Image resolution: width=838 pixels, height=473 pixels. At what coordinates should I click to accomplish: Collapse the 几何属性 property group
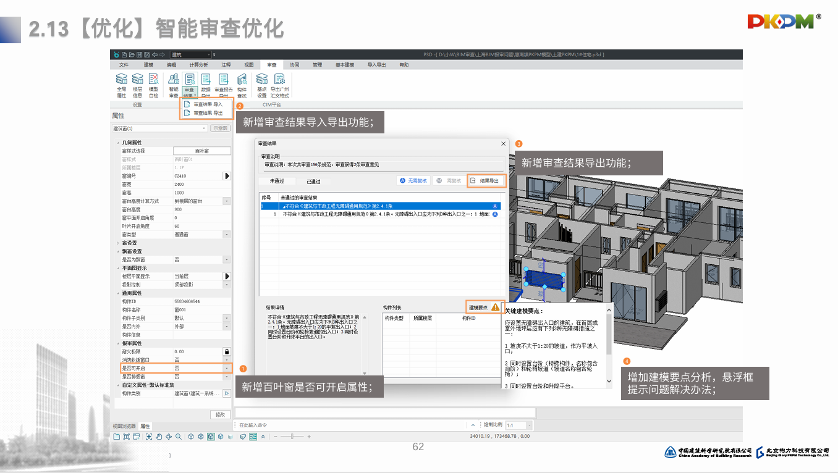[x=118, y=143]
